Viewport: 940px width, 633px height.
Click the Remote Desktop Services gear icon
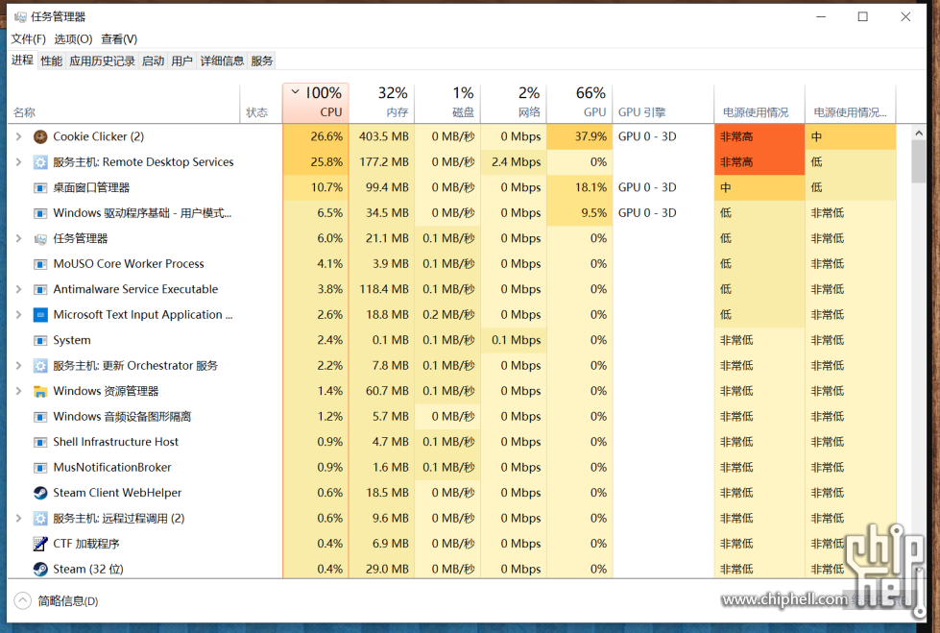[x=40, y=162]
